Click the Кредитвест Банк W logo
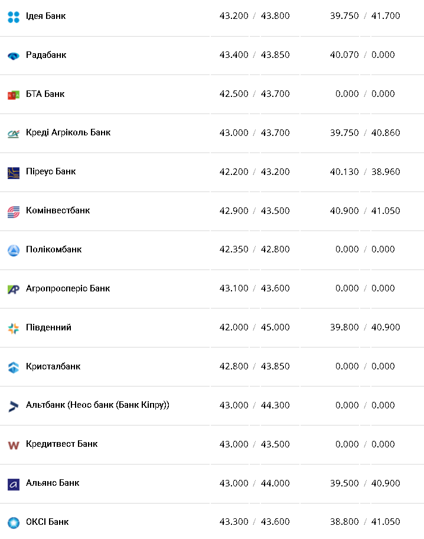 point(14,445)
